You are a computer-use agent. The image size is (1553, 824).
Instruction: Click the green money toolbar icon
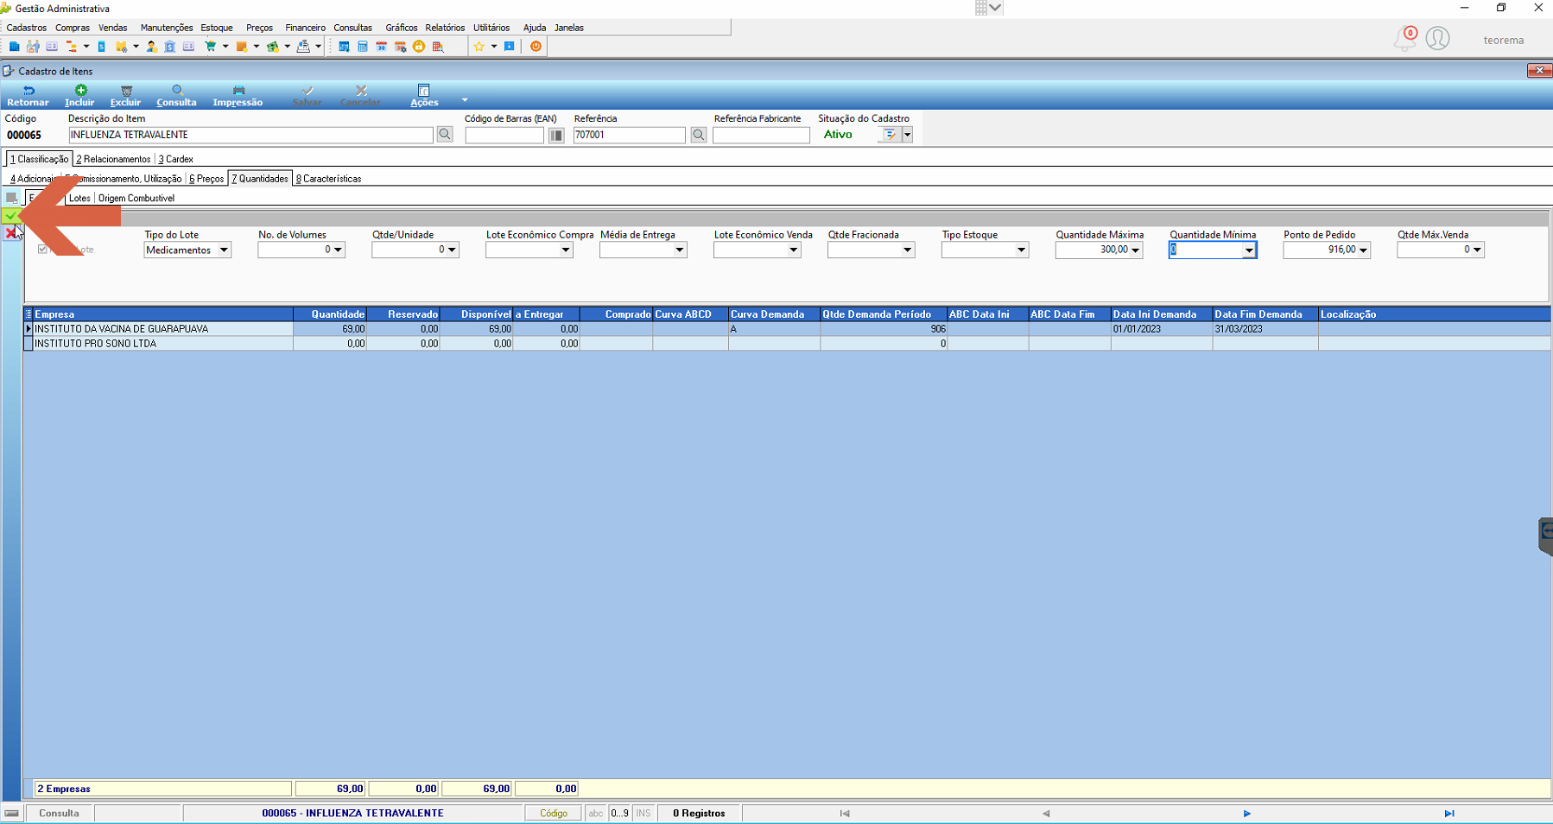click(x=273, y=47)
